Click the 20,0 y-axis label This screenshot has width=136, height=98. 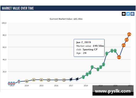coord(4,72)
